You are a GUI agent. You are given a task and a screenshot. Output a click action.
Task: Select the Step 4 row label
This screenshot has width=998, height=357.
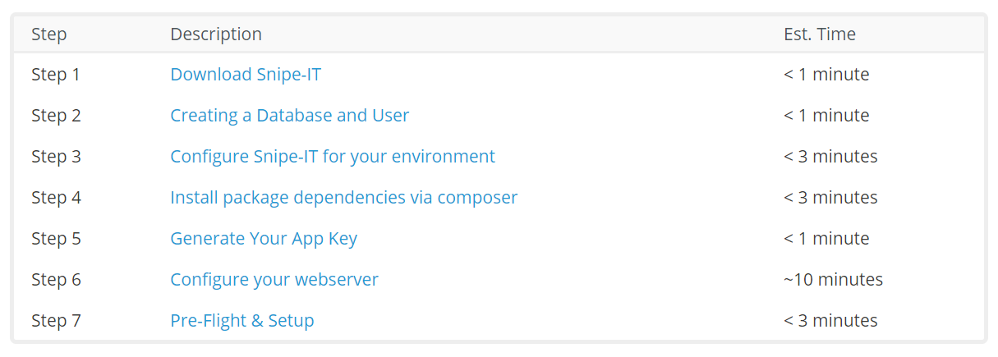[x=56, y=198]
